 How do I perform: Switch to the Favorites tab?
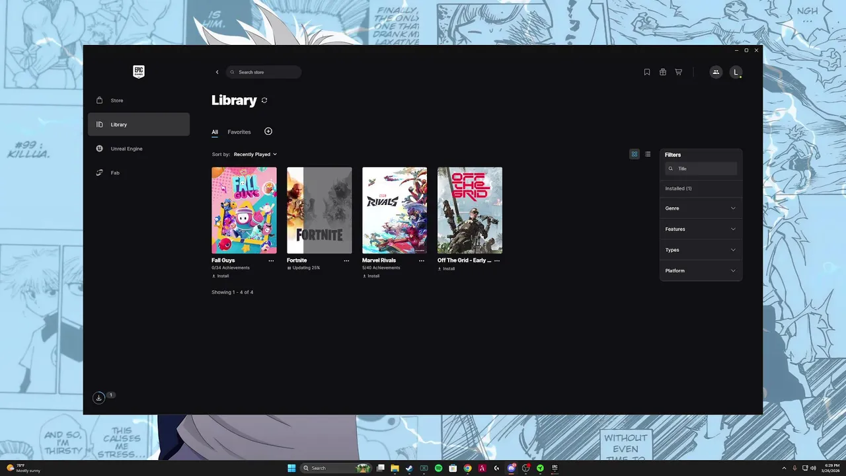[x=239, y=132]
